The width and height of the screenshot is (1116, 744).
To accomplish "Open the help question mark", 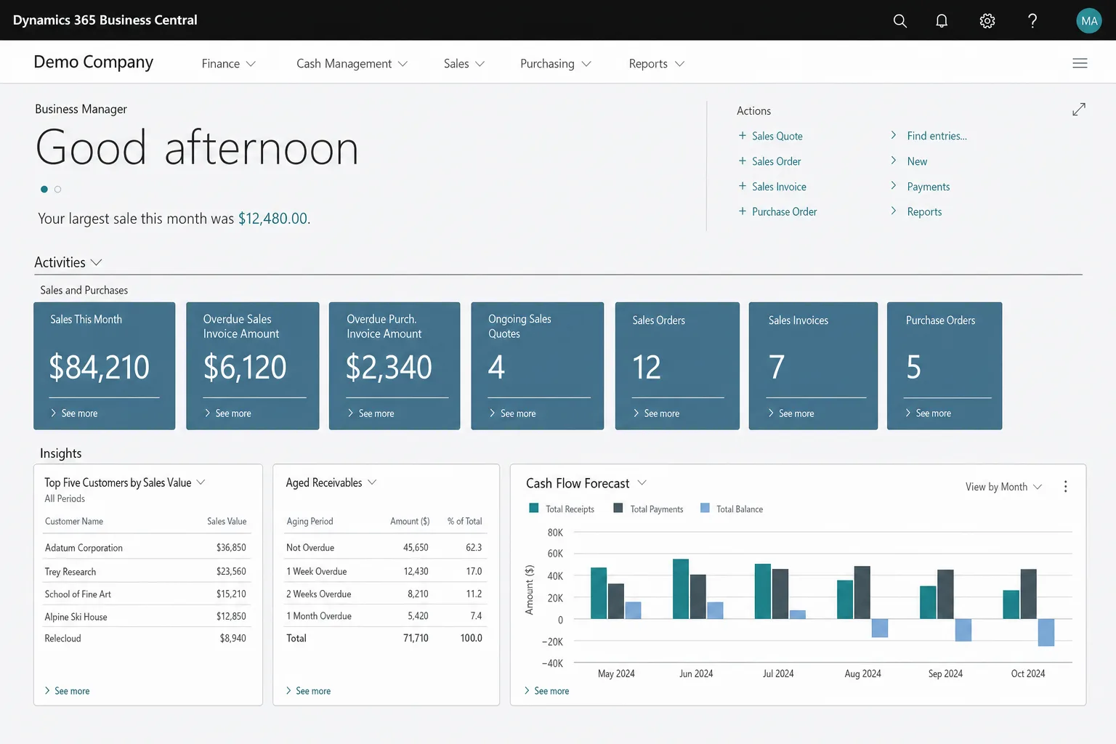I will tap(1032, 20).
